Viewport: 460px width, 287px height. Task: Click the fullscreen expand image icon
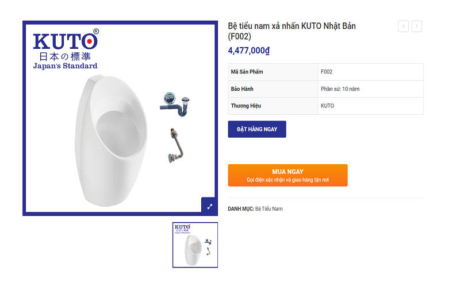pyautogui.click(x=209, y=207)
